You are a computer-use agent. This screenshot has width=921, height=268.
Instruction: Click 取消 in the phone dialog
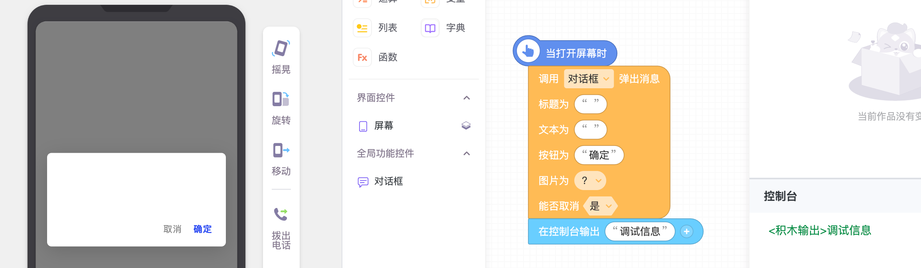[172, 229]
